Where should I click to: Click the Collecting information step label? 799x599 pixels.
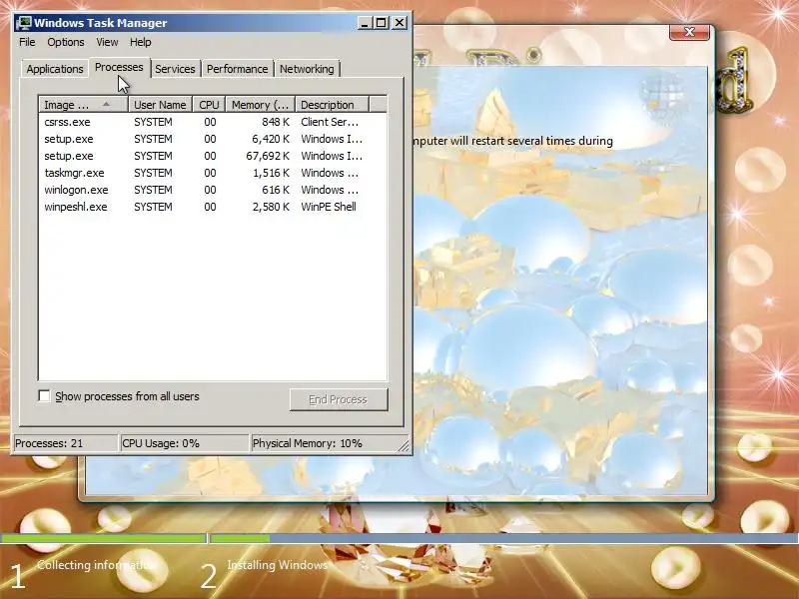coord(94,565)
